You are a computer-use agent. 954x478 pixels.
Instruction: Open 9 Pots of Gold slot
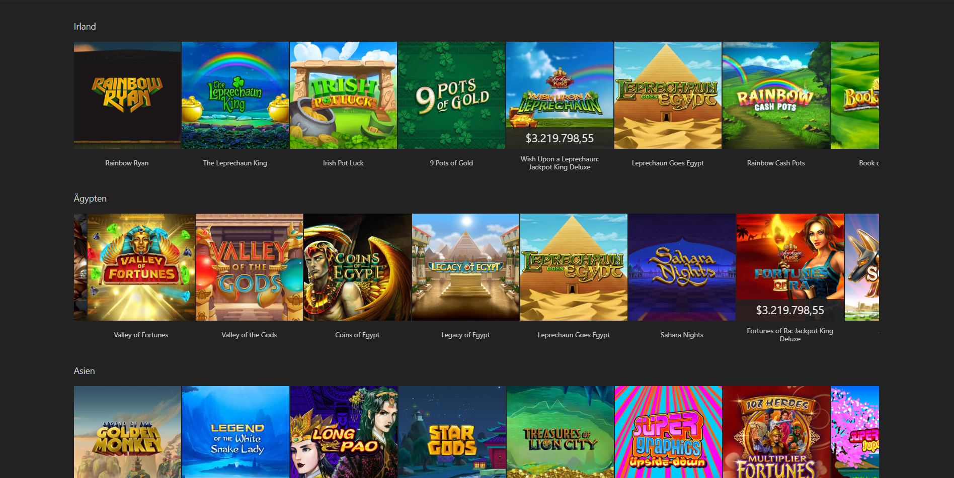tap(451, 95)
